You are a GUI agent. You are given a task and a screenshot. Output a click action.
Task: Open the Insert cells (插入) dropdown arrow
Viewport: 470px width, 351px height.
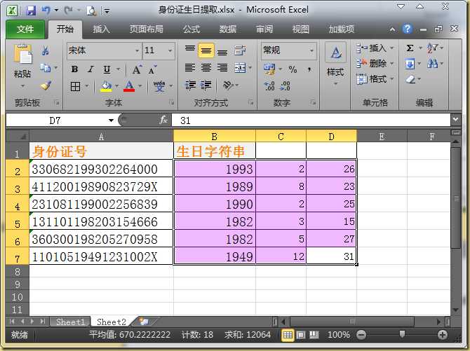pos(391,48)
